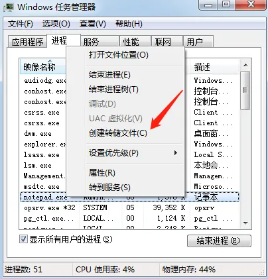Screen dimensions: 268x279
Task: Open the 帮助(H) menu
Action: coord(129,24)
